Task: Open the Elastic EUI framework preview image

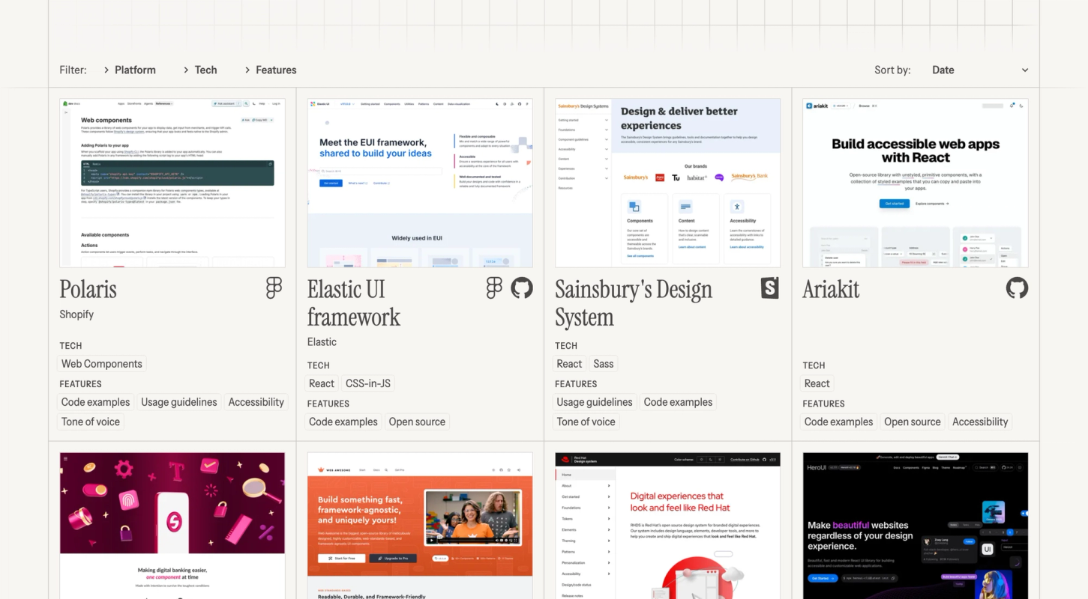Action: tap(420, 183)
